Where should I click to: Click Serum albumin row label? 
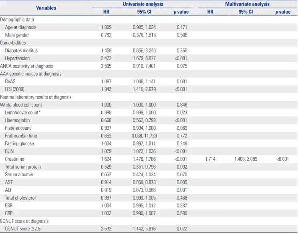tap(19, 175)
